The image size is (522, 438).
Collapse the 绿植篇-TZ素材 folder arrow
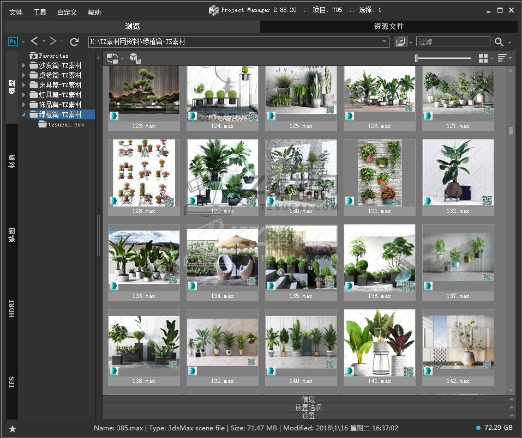point(24,114)
